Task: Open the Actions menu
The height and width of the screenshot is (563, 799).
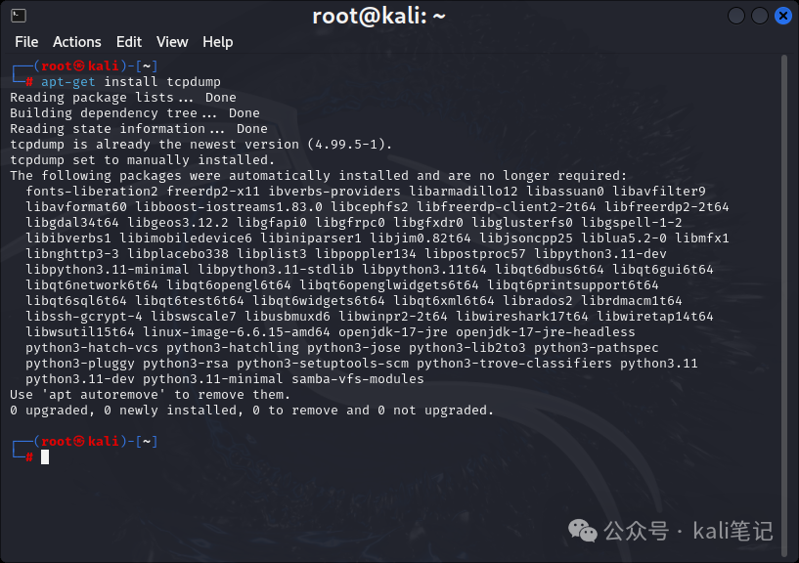Action: pyautogui.click(x=76, y=42)
